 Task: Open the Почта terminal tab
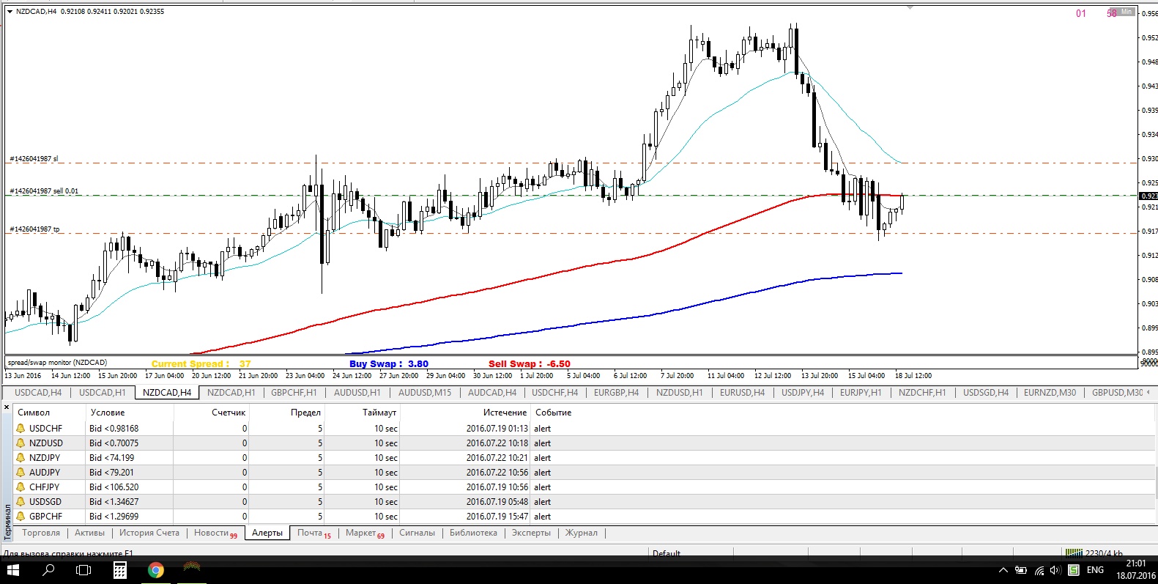[313, 533]
